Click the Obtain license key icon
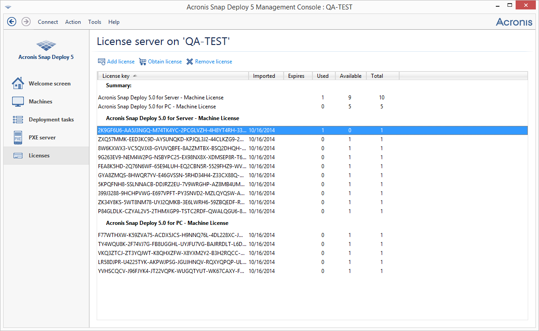 pyautogui.click(x=143, y=61)
